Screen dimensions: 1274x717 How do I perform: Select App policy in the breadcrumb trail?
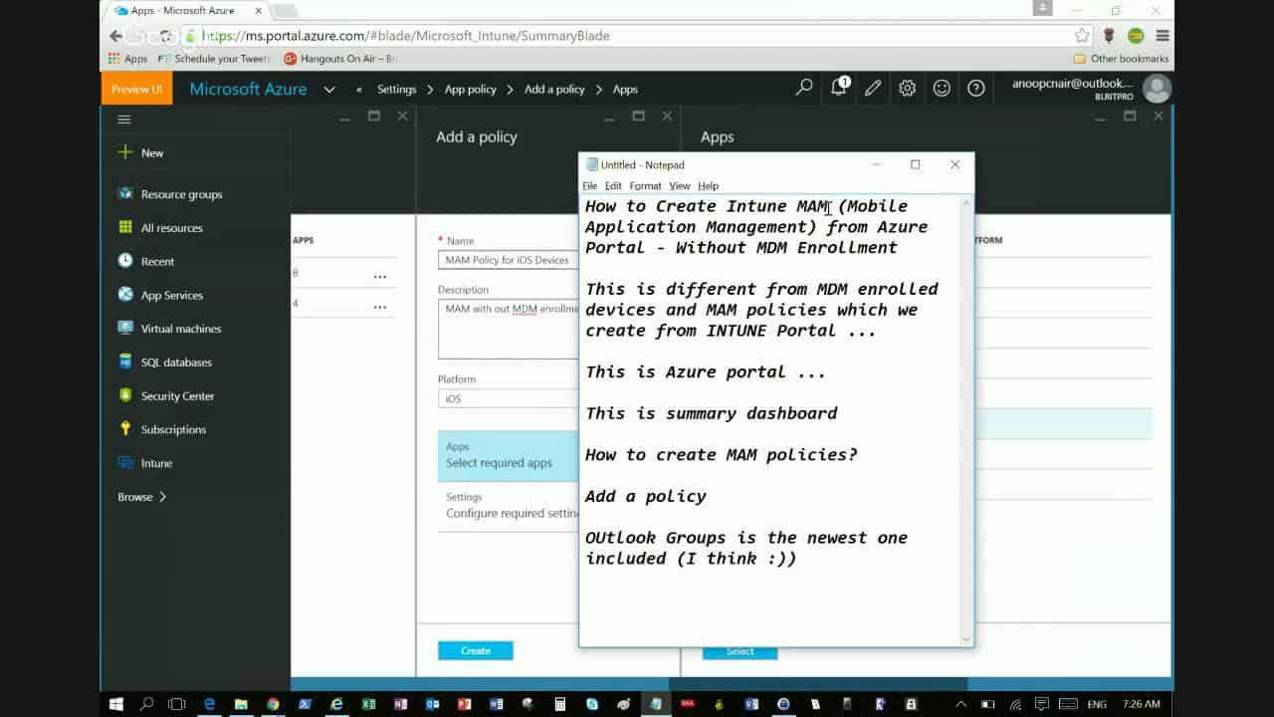pos(470,89)
